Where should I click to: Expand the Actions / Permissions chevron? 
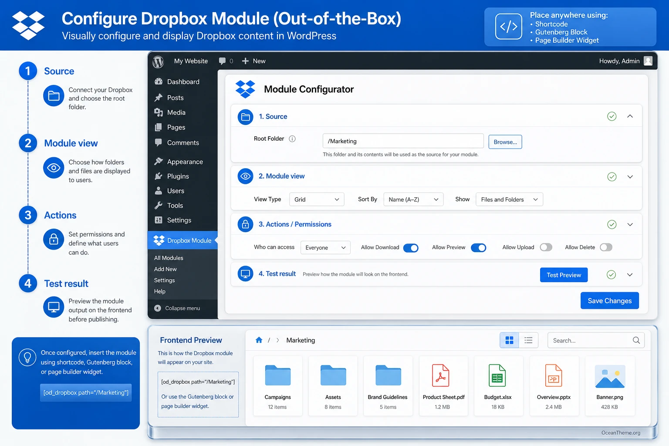630,224
